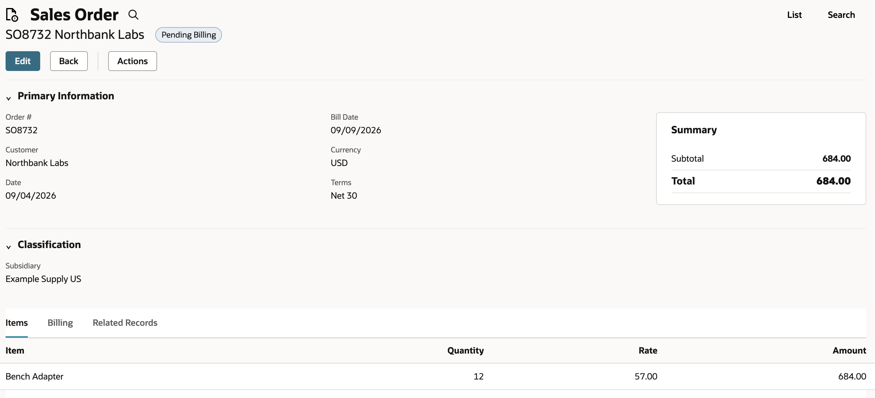Image resolution: width=875 pixels, height=398 pixels.
Task: Click the date value 09/04/2026
Action: 31,196
